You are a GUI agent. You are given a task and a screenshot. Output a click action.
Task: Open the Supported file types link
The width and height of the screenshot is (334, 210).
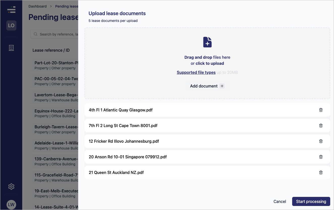pos(196,72)
